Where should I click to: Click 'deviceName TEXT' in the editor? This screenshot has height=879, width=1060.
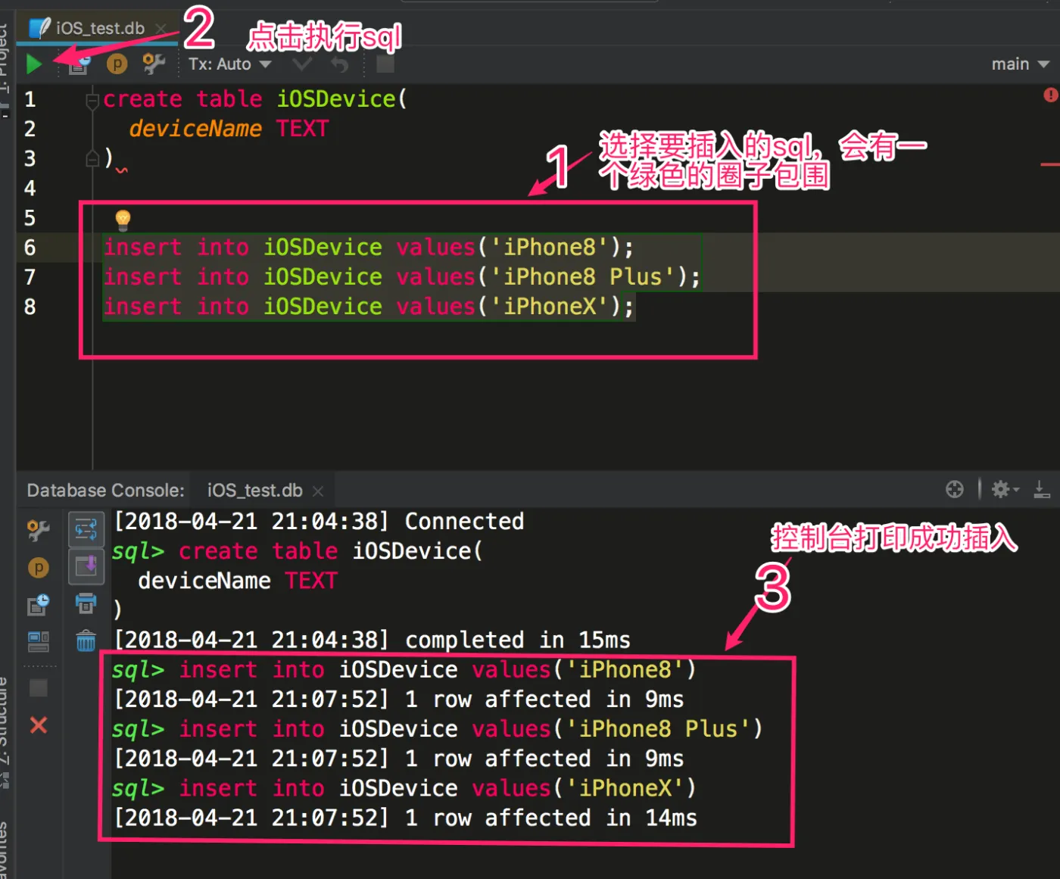click(x=229, y=129)
